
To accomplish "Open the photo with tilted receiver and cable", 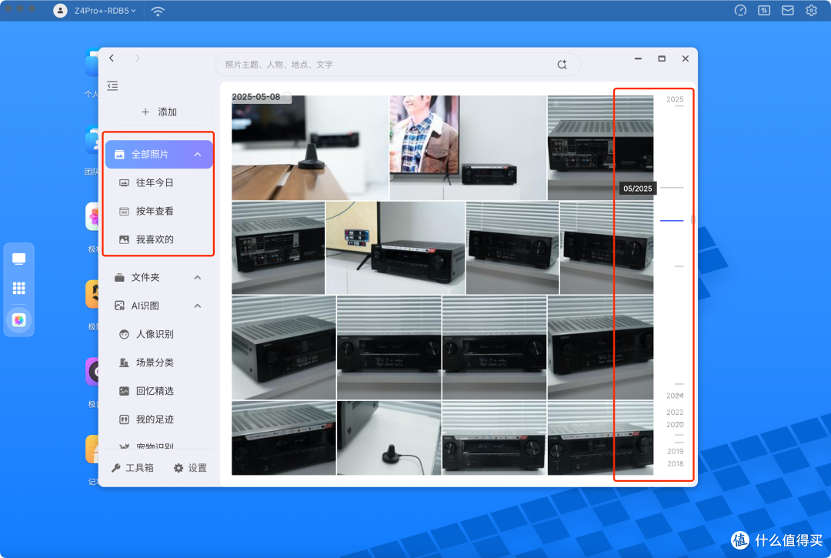I will (389, 438).
